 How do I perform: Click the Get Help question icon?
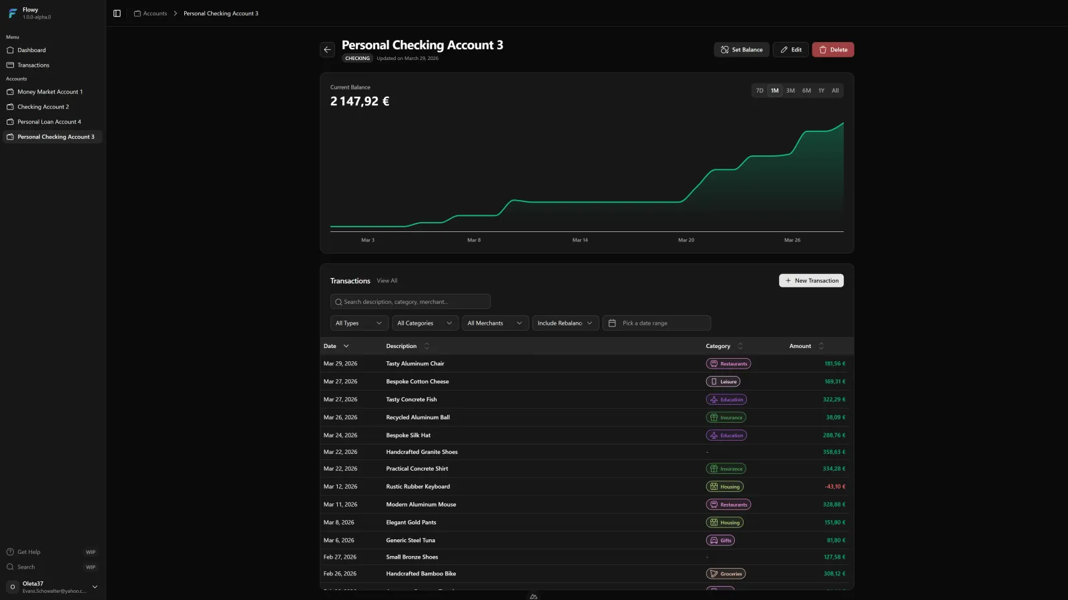11,552
